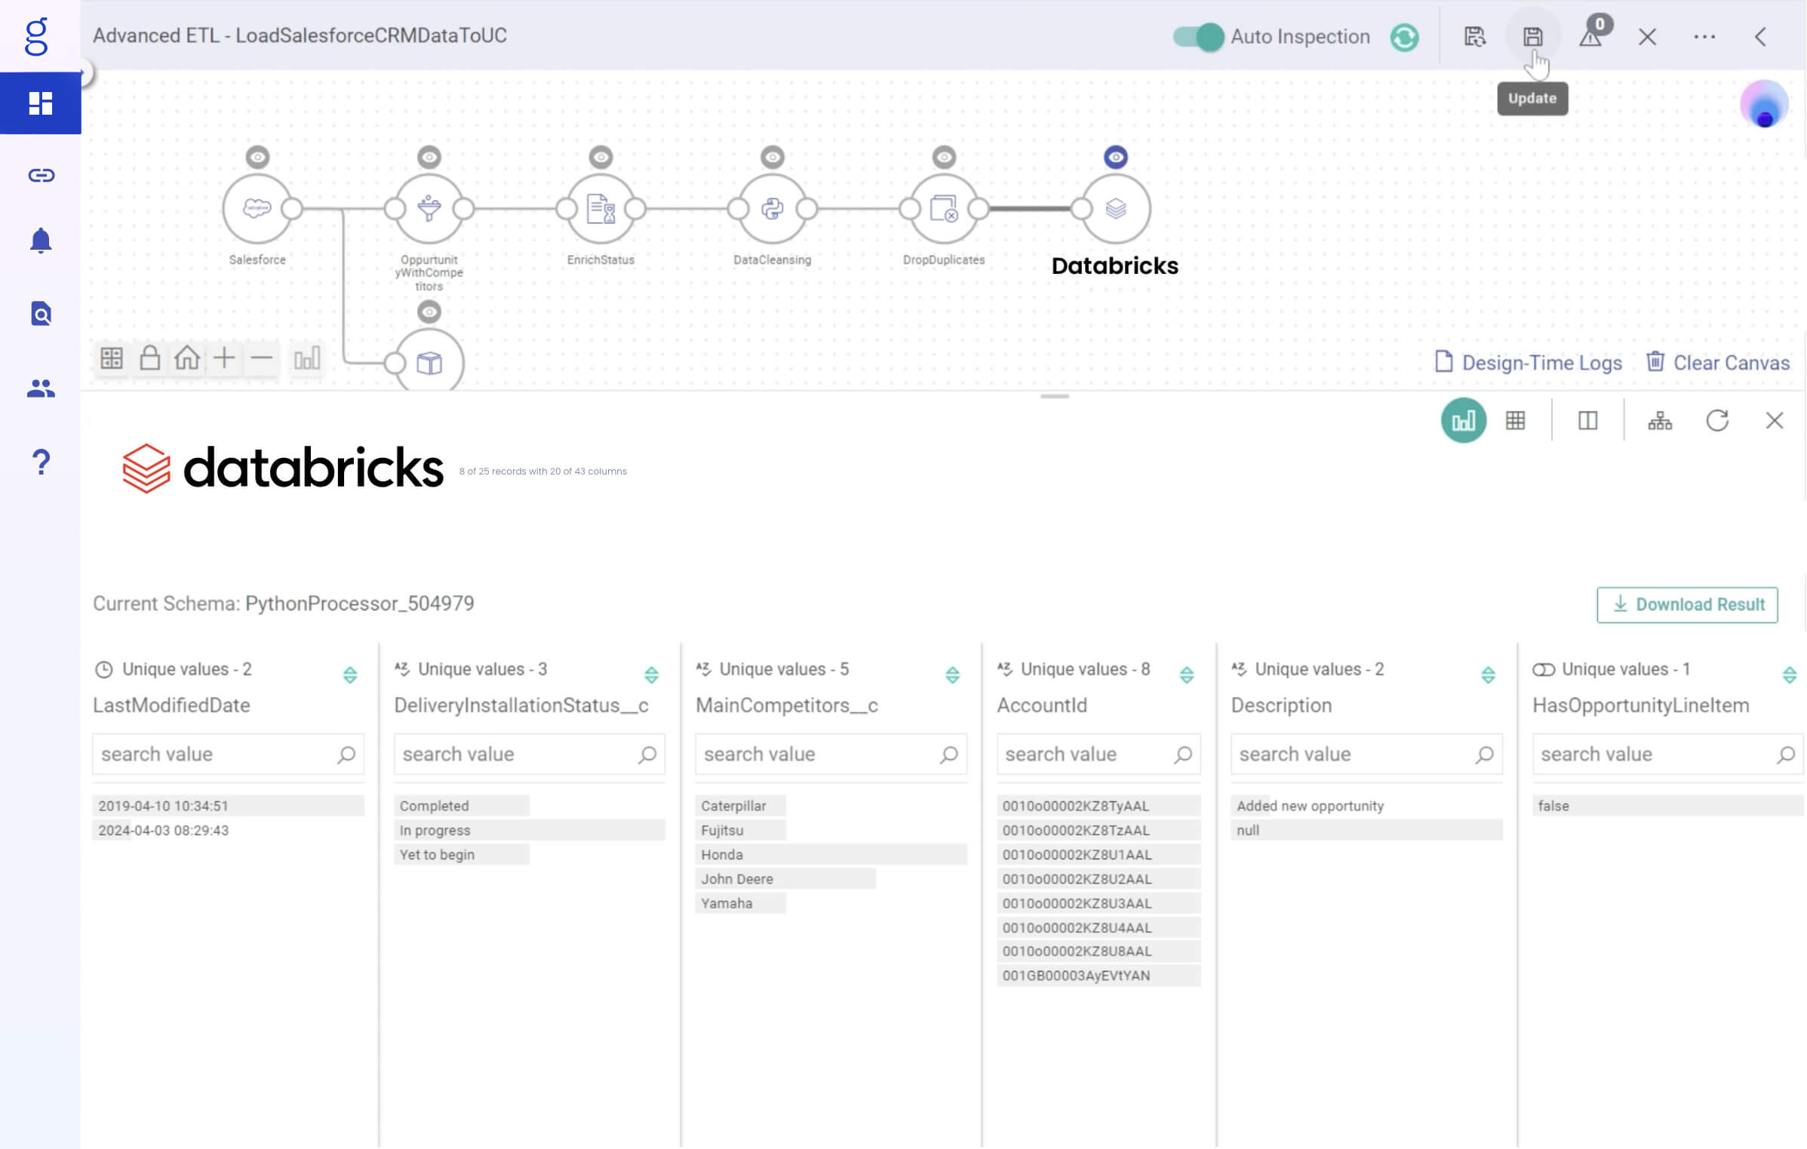The width and height of the screenshot is (1807, 1149).
Task: Open Design-Time Logs
Action: [x=1528, y=362]
